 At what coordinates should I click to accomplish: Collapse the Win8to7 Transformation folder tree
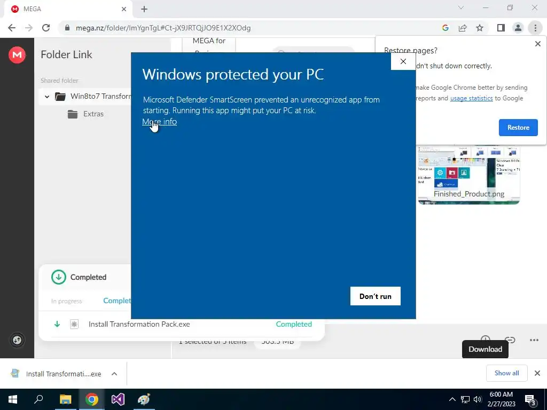click(x=47, y=97)
